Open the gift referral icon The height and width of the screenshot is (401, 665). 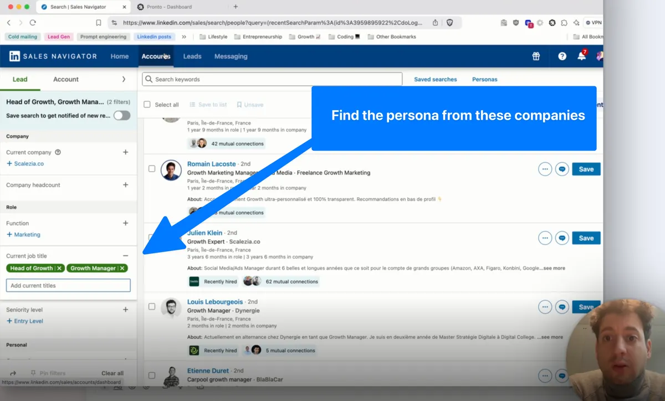point(536,56)
